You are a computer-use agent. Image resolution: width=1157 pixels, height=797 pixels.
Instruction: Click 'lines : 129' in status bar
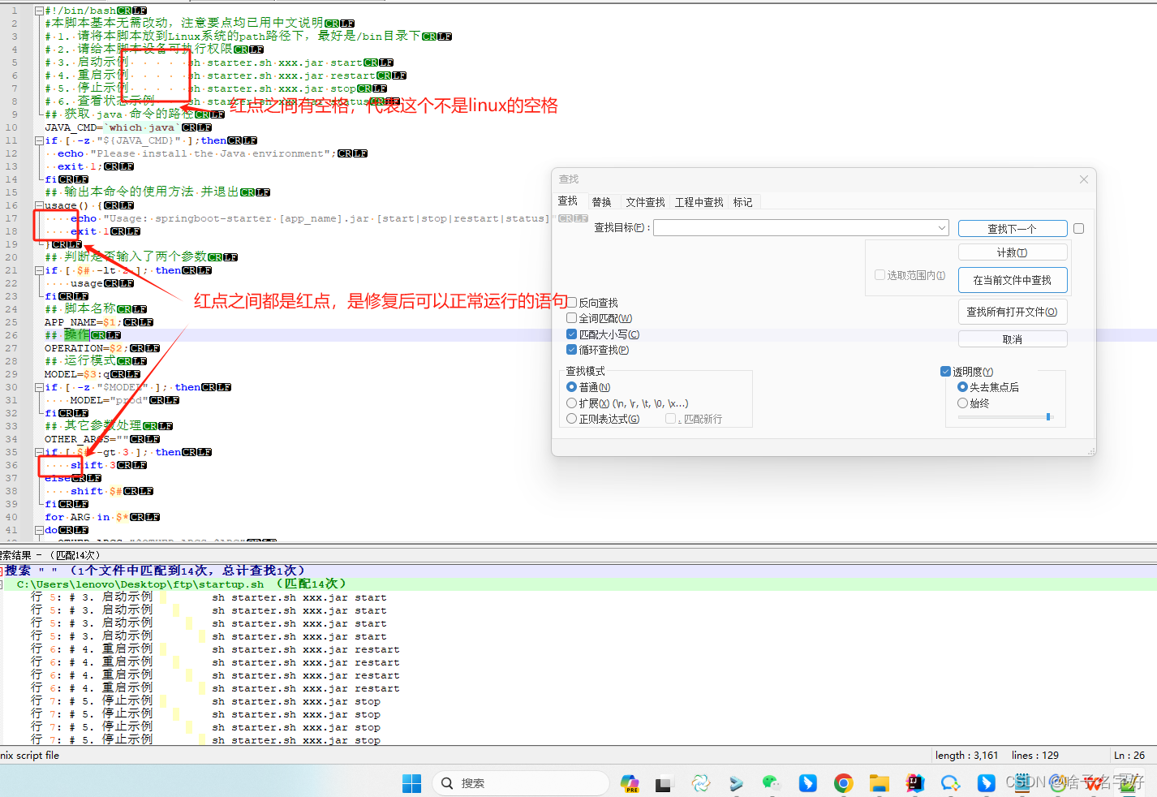tap(1035, 756)
